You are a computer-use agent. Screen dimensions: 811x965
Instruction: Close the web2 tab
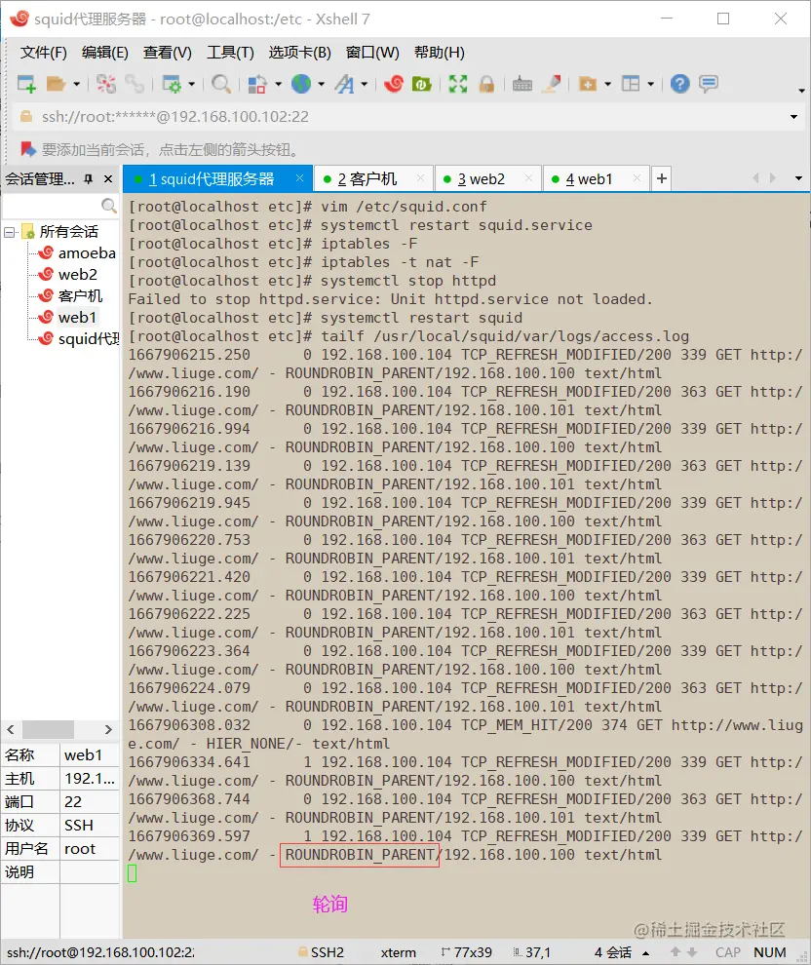tap(528, 177)
